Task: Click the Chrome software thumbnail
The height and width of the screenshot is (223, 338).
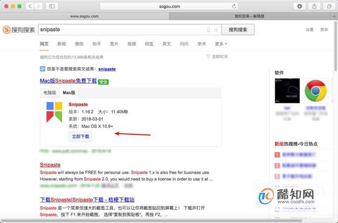Action: coord(316,91)
